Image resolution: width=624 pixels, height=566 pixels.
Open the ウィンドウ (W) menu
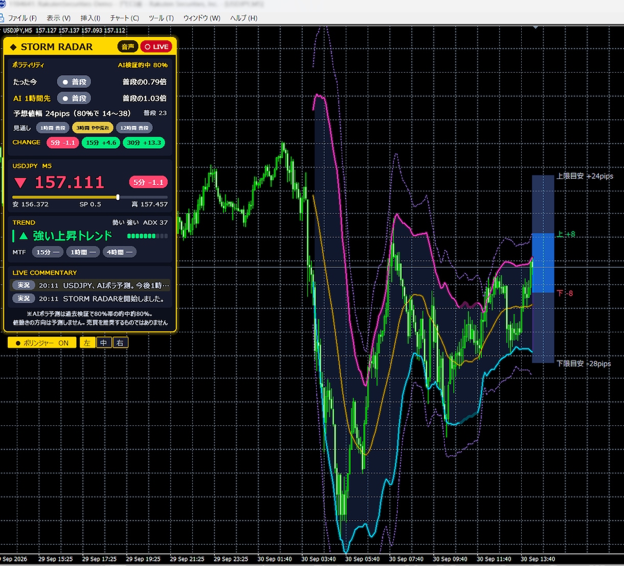pos(202,18)
